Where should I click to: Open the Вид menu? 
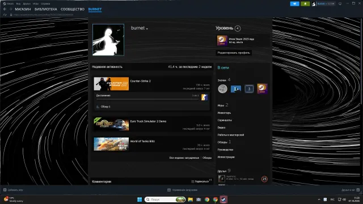(18, 4)
